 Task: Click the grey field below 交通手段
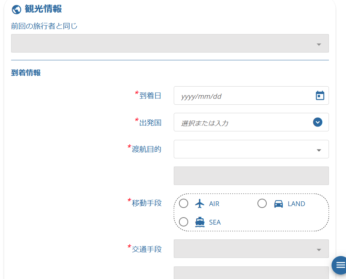[251, 273]
